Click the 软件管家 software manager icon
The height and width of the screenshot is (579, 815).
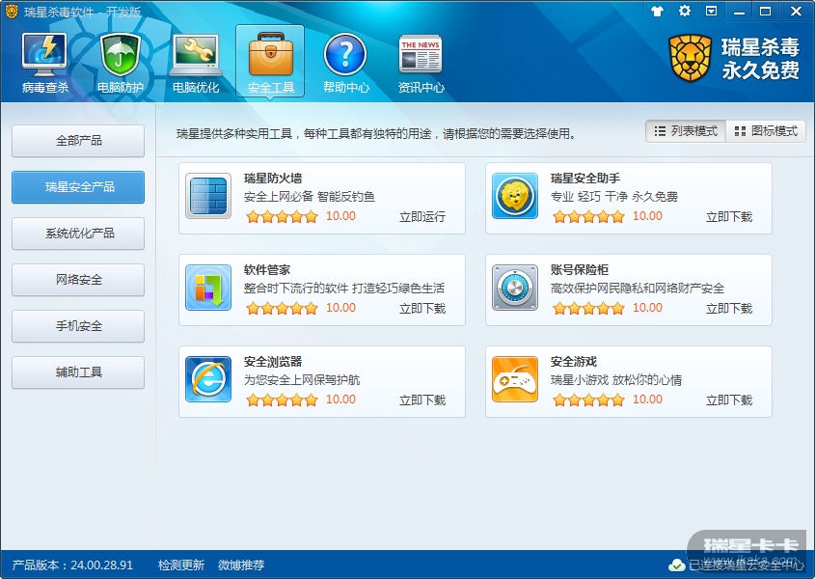[208, 288]
